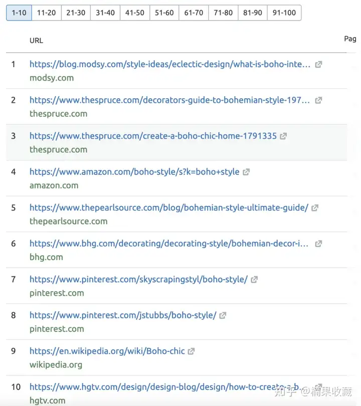The height and width of the screenshot is (406, 361).
Task: Click the amazon.com domain text
Action: click(x=54, y=185)
